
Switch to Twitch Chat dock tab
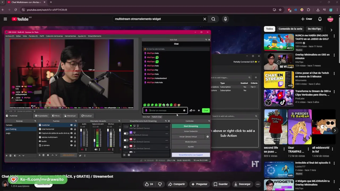pyautogui.click(x=157, y=117)
